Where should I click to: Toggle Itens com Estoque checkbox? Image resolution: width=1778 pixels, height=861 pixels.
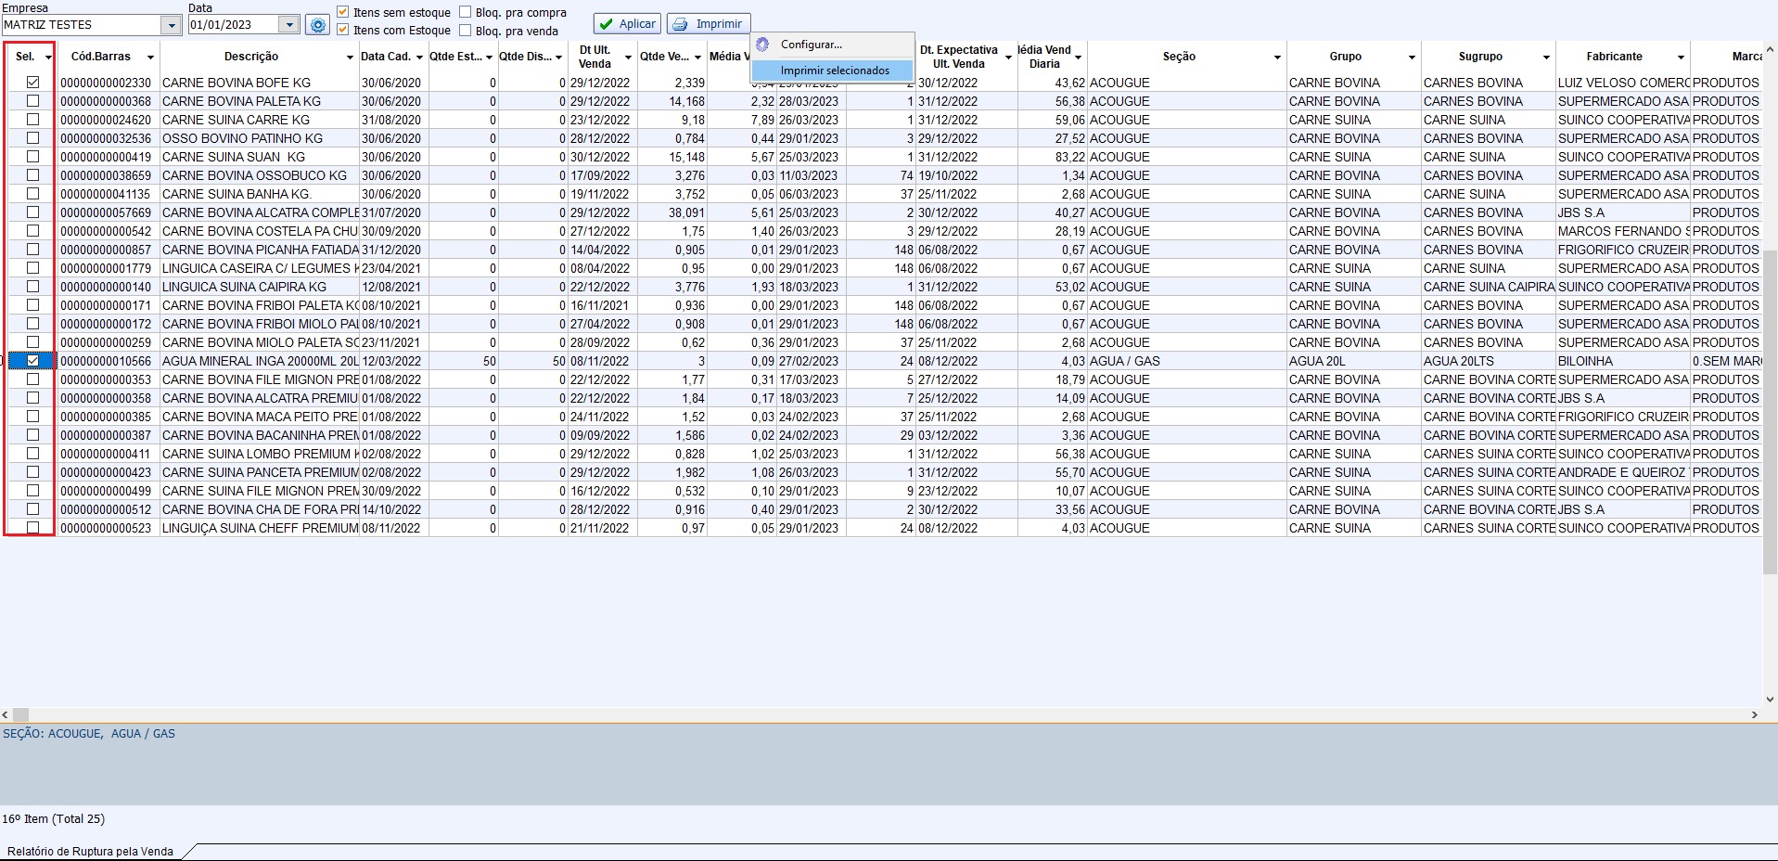tap(343, 30)
